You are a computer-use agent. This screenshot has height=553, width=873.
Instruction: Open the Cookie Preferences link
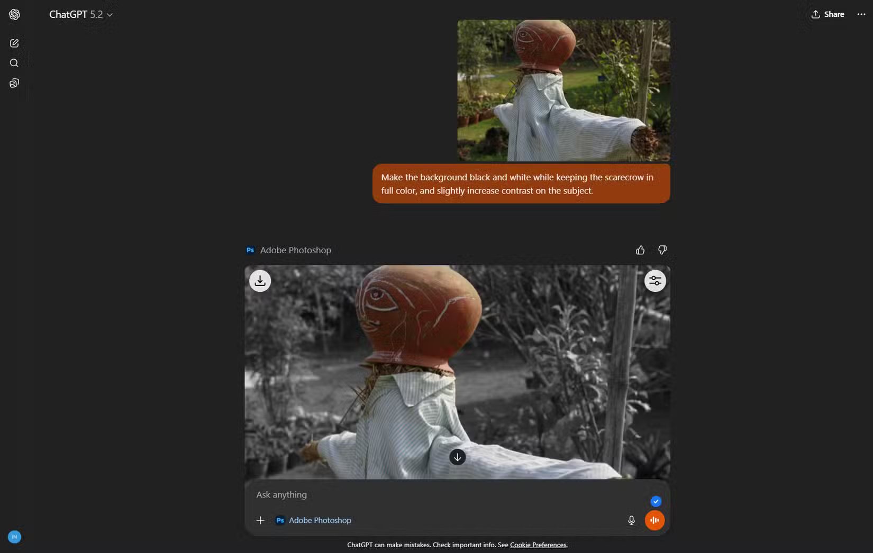[538, 545]
